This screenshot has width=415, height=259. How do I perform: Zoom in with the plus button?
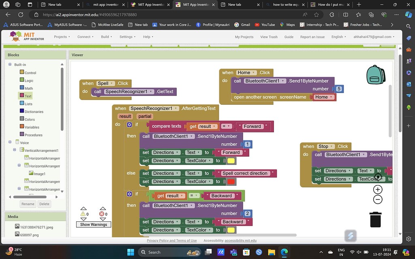pyautogui.click(x=378, y=189)
